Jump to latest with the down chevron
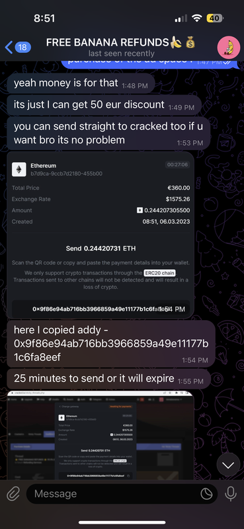 point(229,465)
